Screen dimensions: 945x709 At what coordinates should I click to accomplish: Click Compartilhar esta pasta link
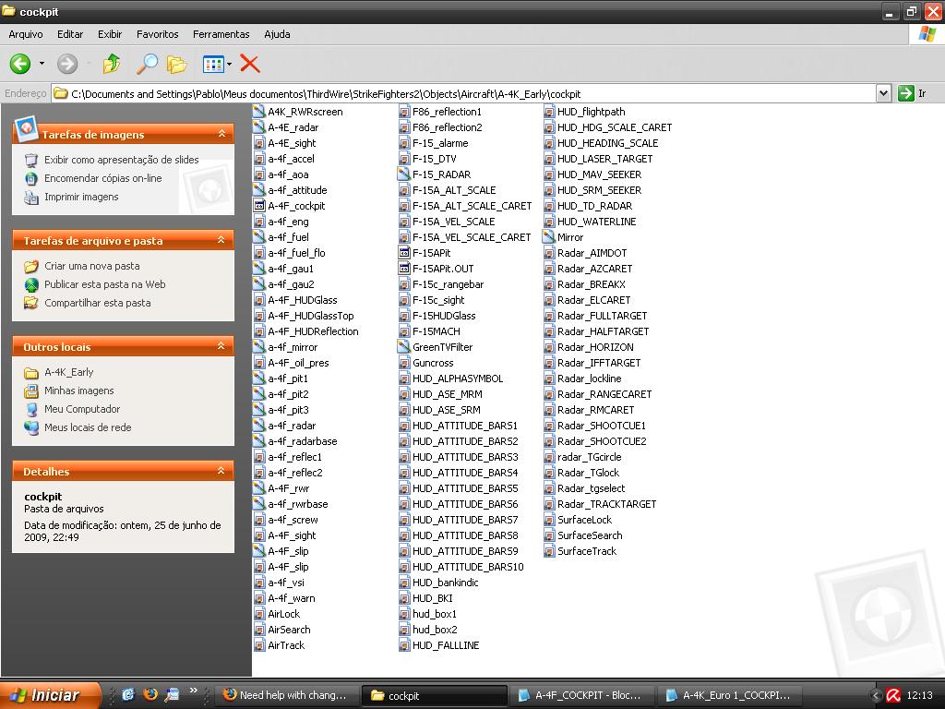coord(98,303)
